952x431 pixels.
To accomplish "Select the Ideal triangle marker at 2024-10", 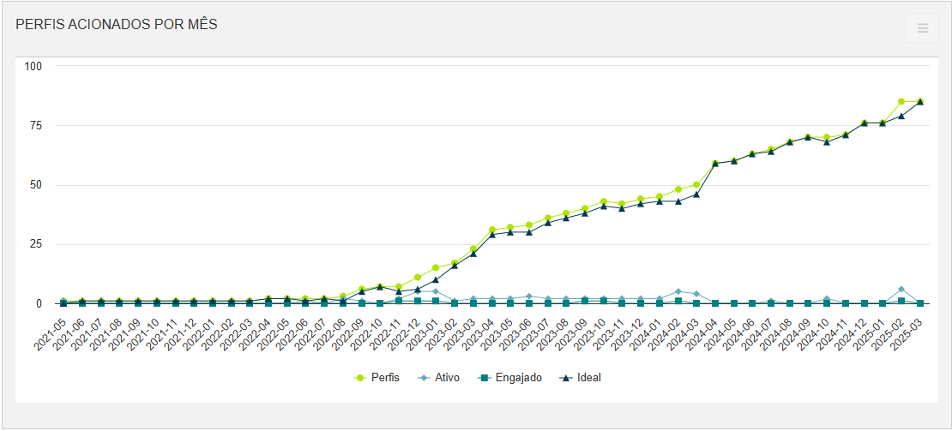I will click(827, 142).
